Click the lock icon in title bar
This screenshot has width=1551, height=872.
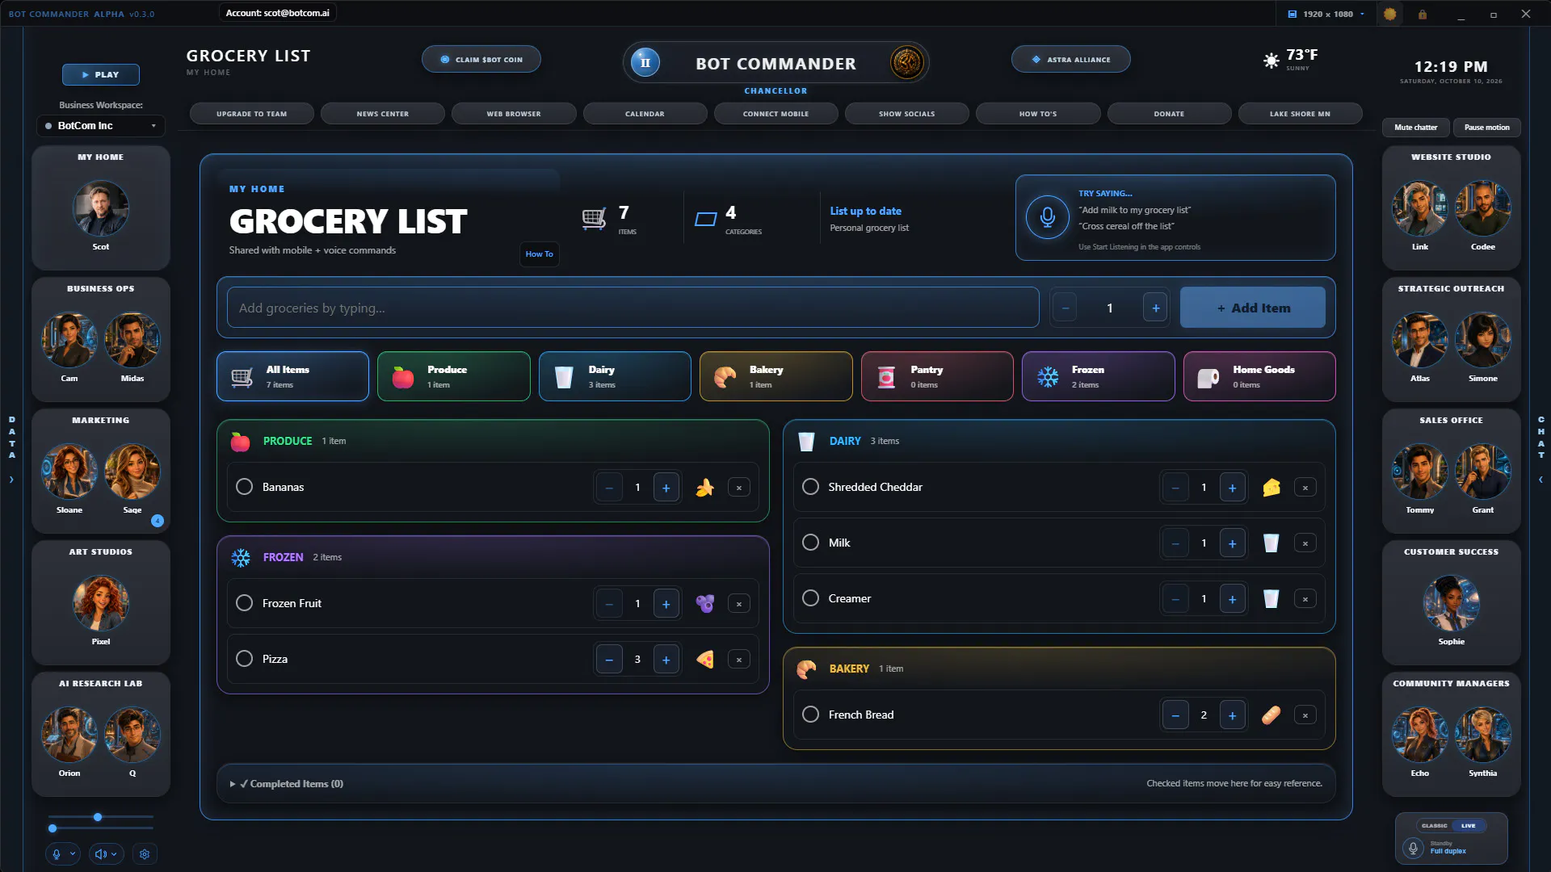[x=1423, y=14]
